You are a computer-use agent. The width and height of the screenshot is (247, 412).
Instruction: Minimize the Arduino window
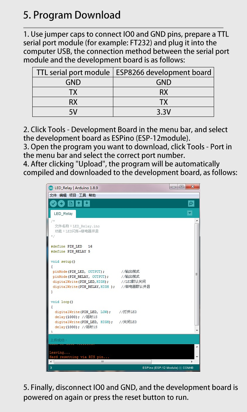173,187
